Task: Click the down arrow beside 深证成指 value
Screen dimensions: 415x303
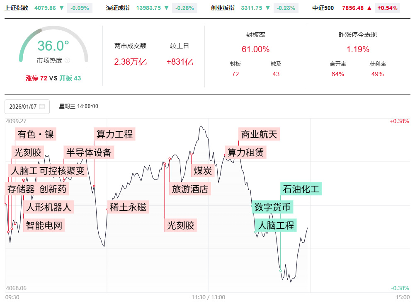Action: [167, 8]
